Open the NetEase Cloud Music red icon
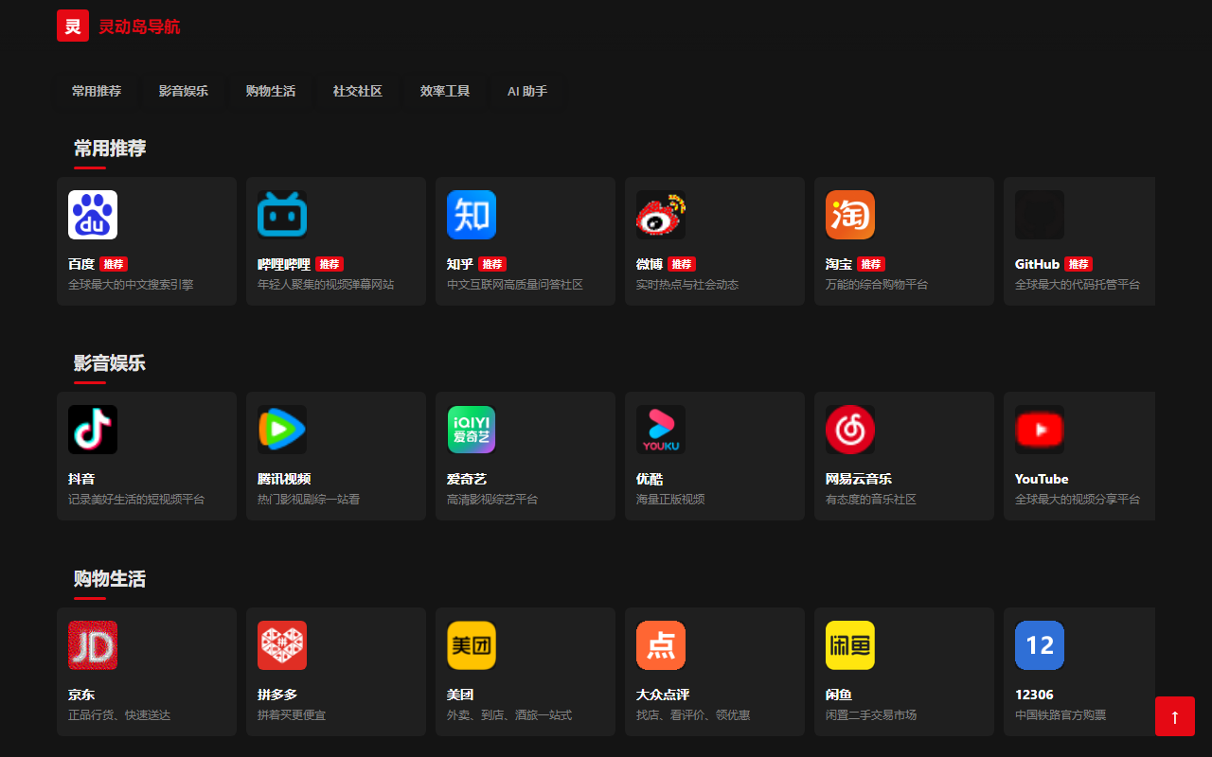The image size is (1212, 757). [850, 430]
